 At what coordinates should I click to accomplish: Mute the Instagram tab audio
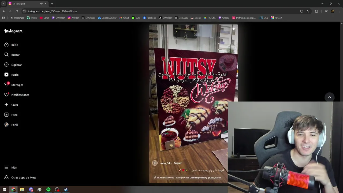coord(41,3)
